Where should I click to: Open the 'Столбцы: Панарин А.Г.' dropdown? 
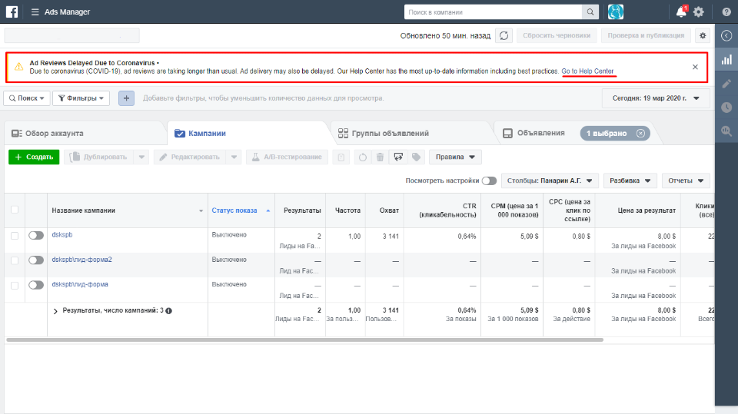[550, 181]
